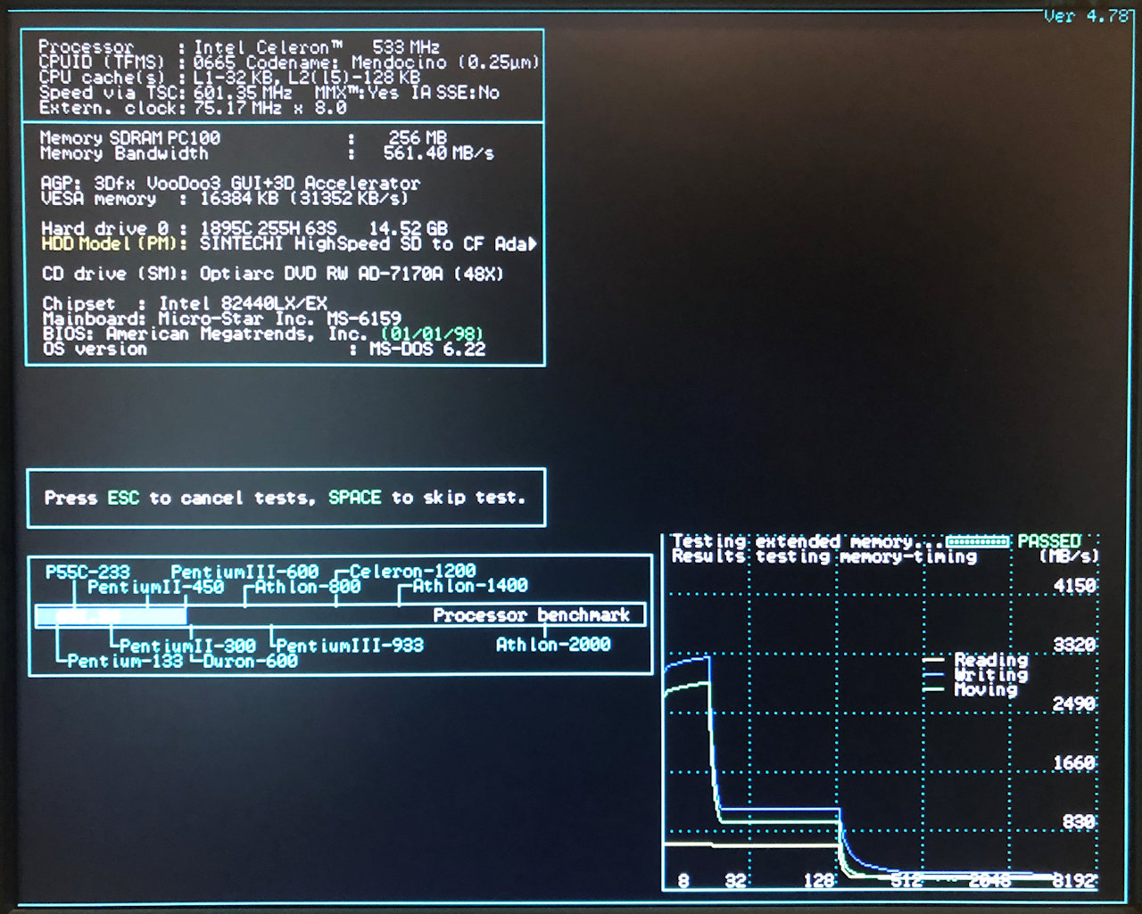Click the 8192 label on graph x-axis
Viewport: 1142px width, 914px height.
point(1073,881)
